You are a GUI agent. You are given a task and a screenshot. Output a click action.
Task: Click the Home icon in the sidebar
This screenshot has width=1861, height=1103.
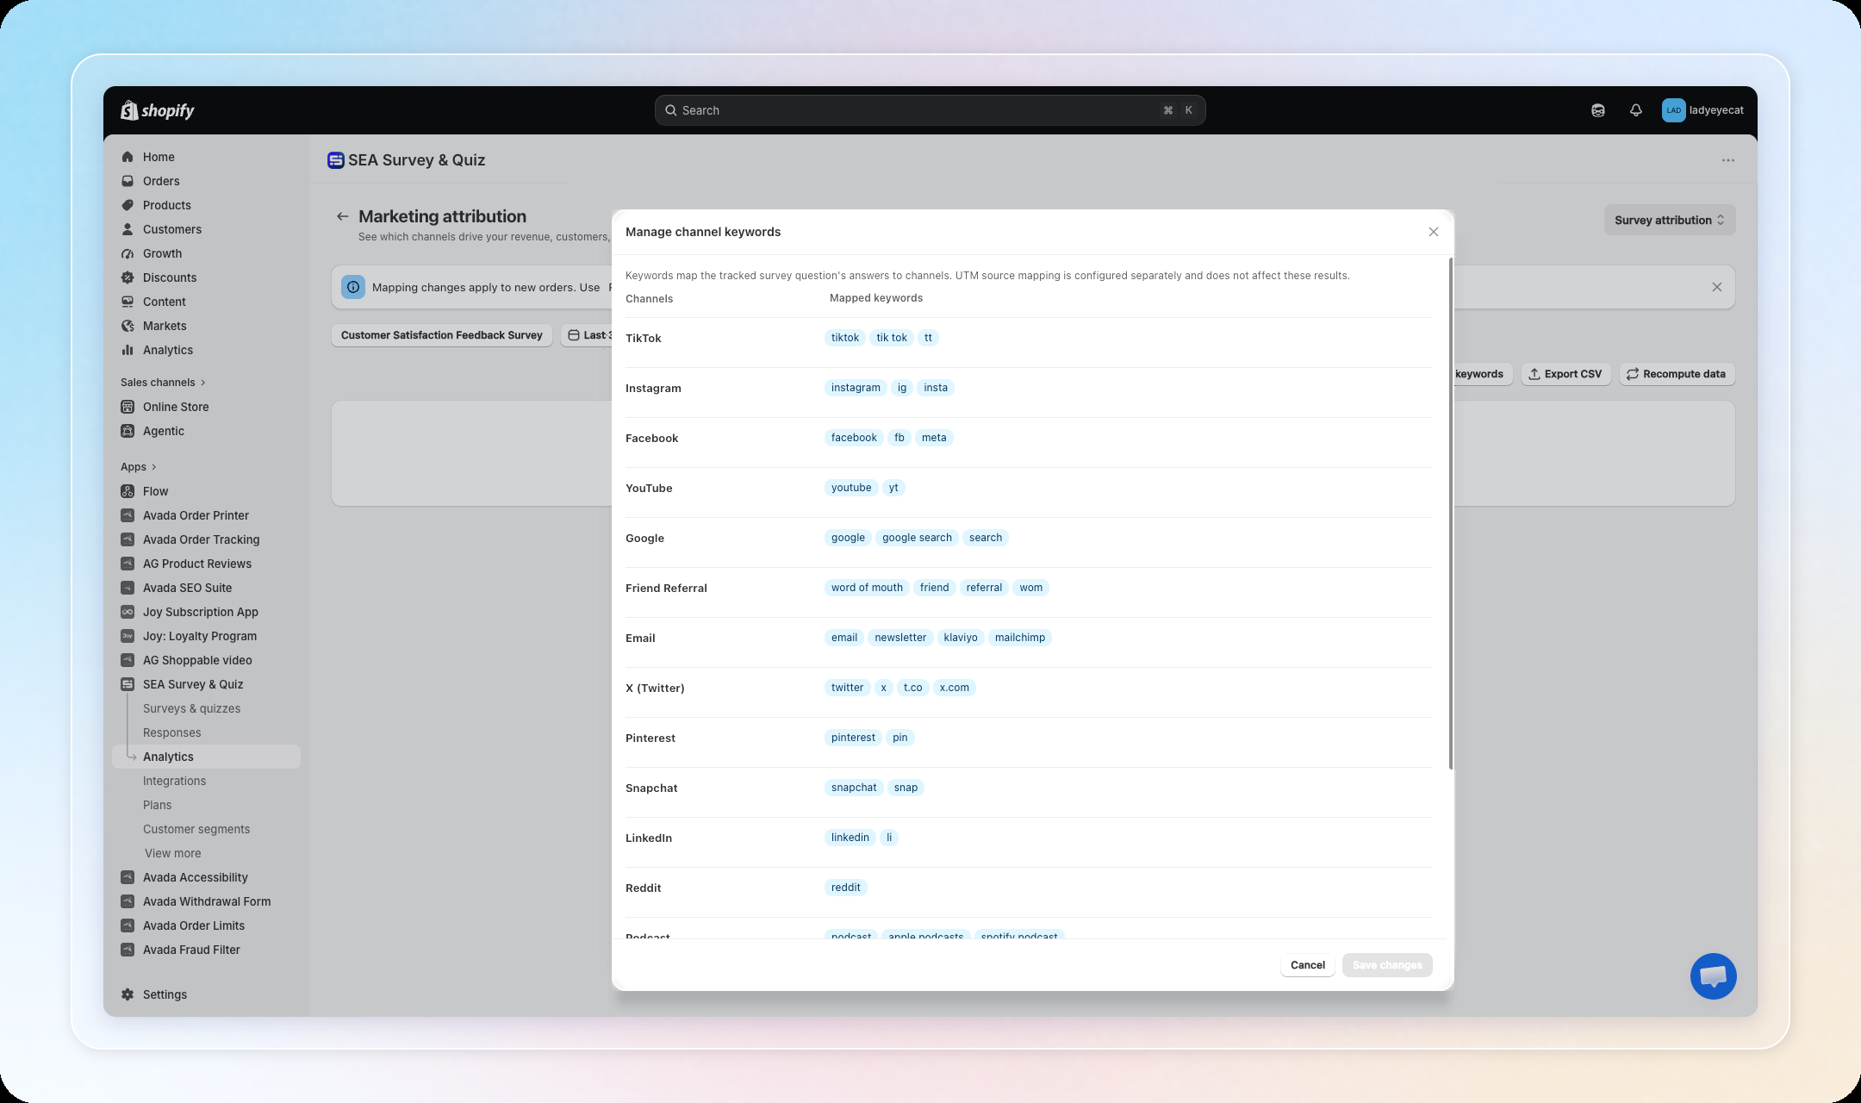(128, 157)
